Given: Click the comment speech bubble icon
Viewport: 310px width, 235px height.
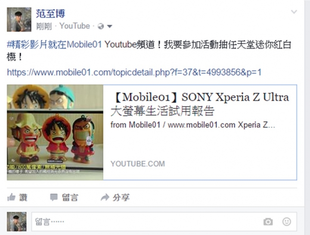Looking at the screenshot, I should 54,197.
